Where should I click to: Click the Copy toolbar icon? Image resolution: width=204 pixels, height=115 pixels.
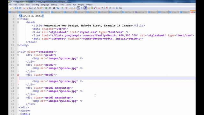click(x=38, y=8)
